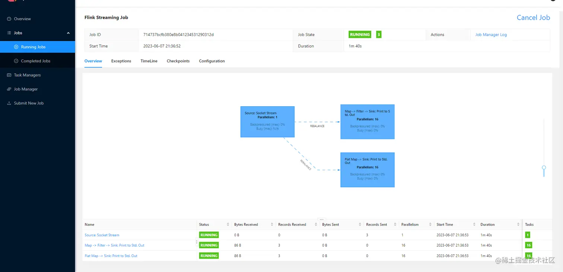Click the green task count badge 3
The height and width of the screenshot is (272, 563).
tap(379, 35)
